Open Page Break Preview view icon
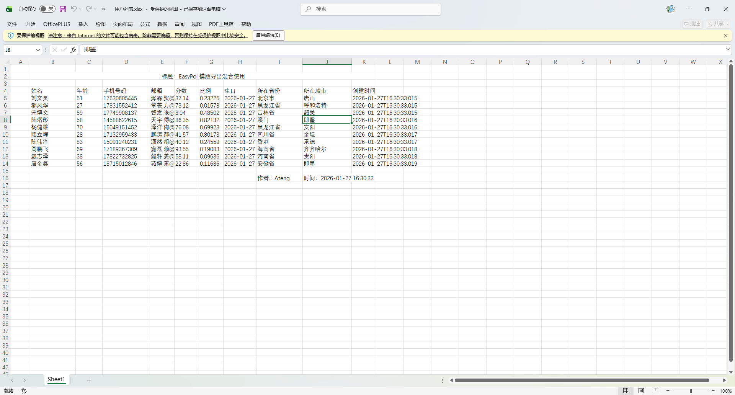The height and width of the screenshot is (395, 735). (657, 391)
